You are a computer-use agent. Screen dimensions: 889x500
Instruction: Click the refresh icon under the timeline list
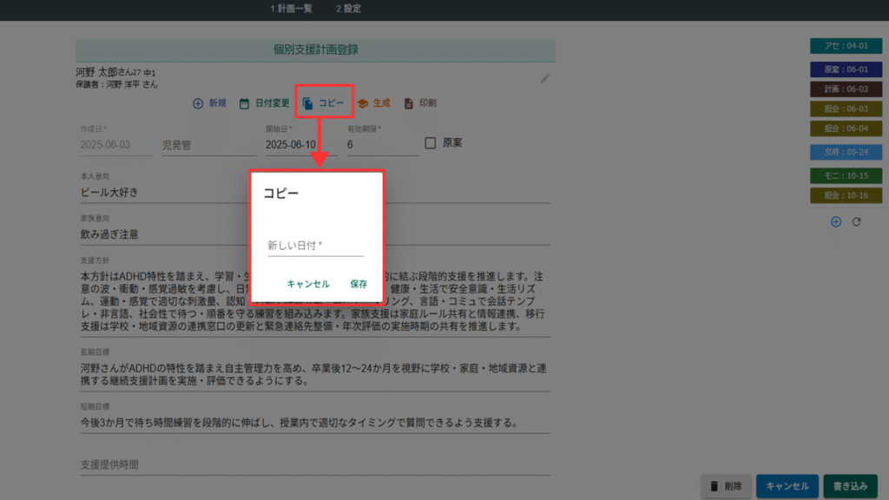click(x=856, y=221)
